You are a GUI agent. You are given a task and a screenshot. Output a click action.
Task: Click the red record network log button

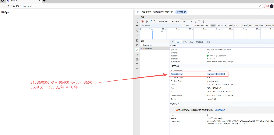tap(142, 21)
